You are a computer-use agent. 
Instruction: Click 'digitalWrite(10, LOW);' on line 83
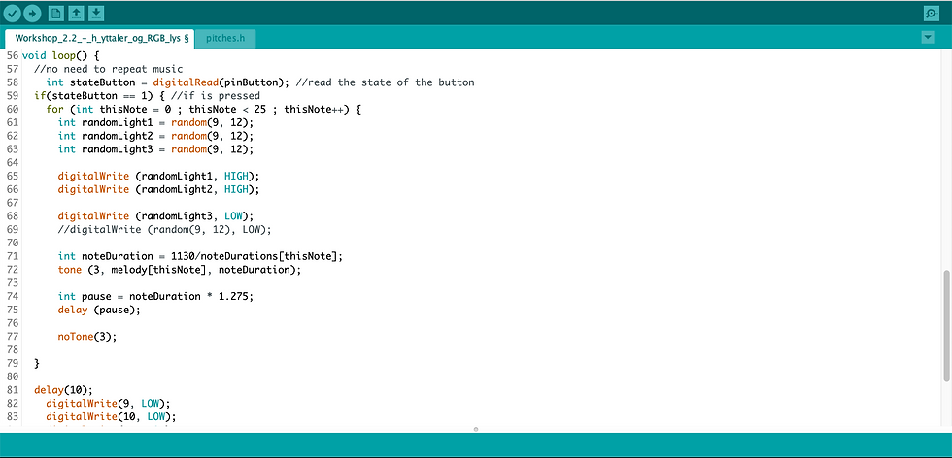pyautogui.click(x=111, y=416)
